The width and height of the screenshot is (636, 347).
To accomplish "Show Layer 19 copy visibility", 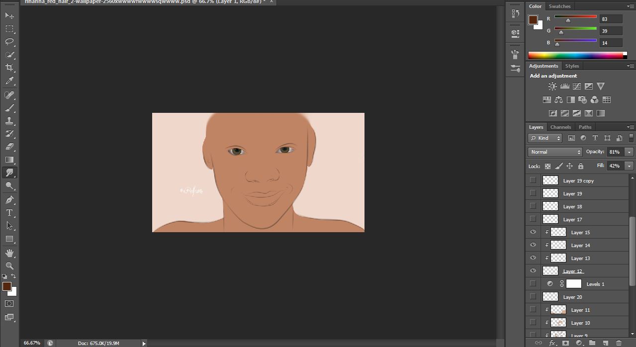I will pyautogui.click(x=533, y=180).
